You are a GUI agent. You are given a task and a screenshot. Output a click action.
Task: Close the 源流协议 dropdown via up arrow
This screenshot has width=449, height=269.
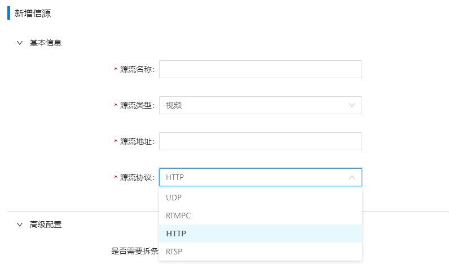(352, 177)
